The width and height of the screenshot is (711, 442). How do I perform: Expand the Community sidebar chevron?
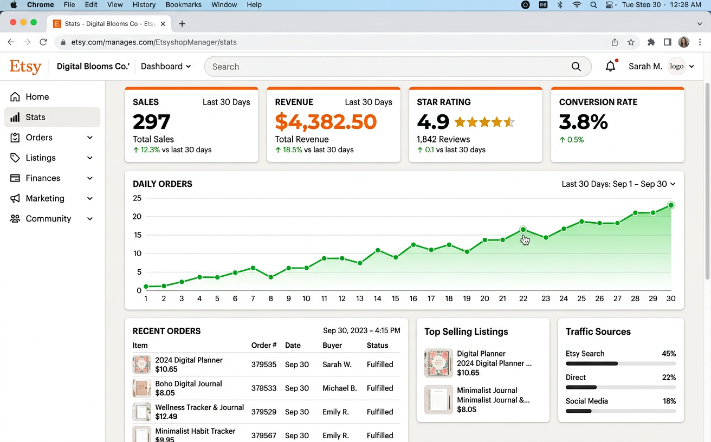click(90, 219)
